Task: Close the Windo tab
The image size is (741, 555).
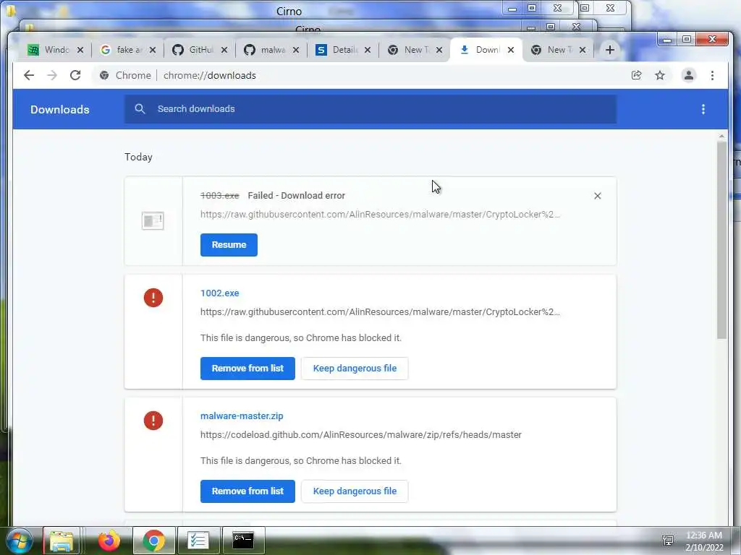Action: point(80,50)
